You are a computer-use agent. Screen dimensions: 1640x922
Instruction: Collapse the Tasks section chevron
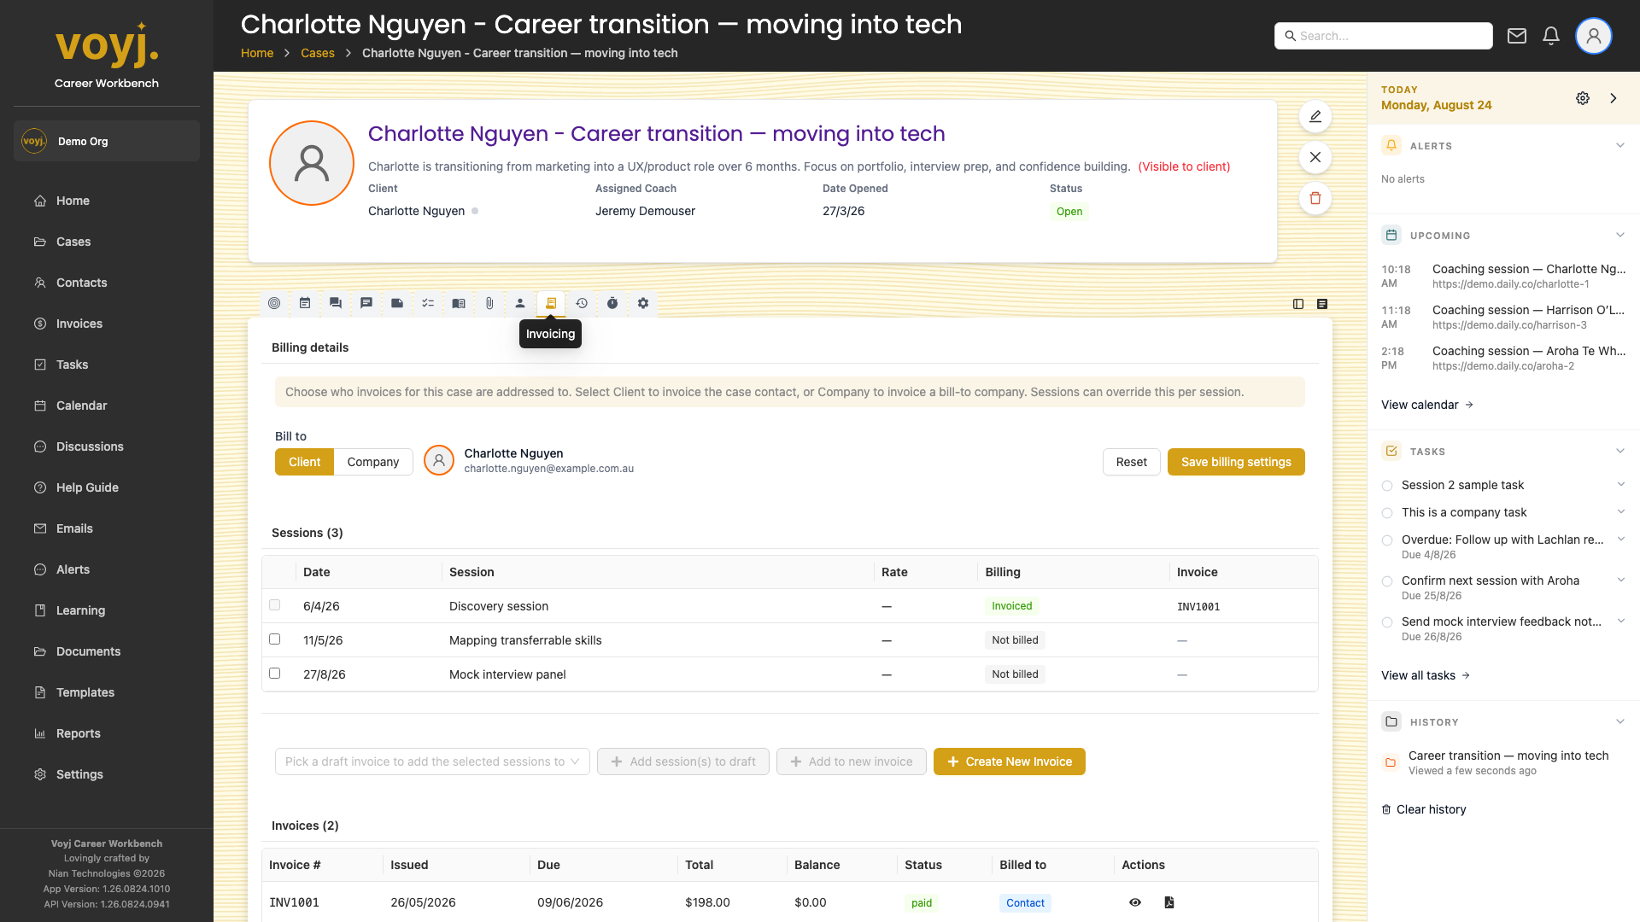[1620, 451]
